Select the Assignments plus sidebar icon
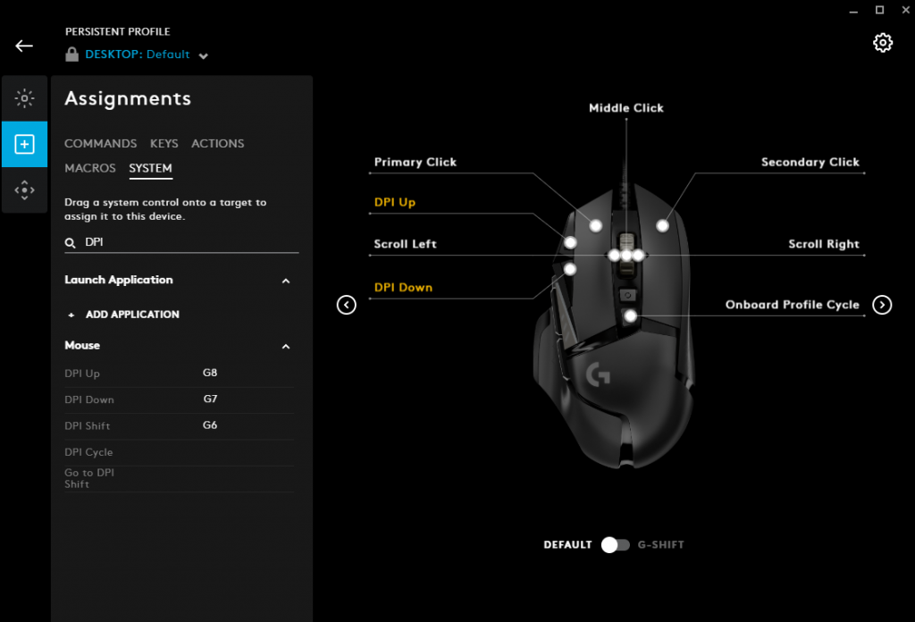The height and width of the screenshot is (622, 915). pyautogui.click(x=24, y=144)
